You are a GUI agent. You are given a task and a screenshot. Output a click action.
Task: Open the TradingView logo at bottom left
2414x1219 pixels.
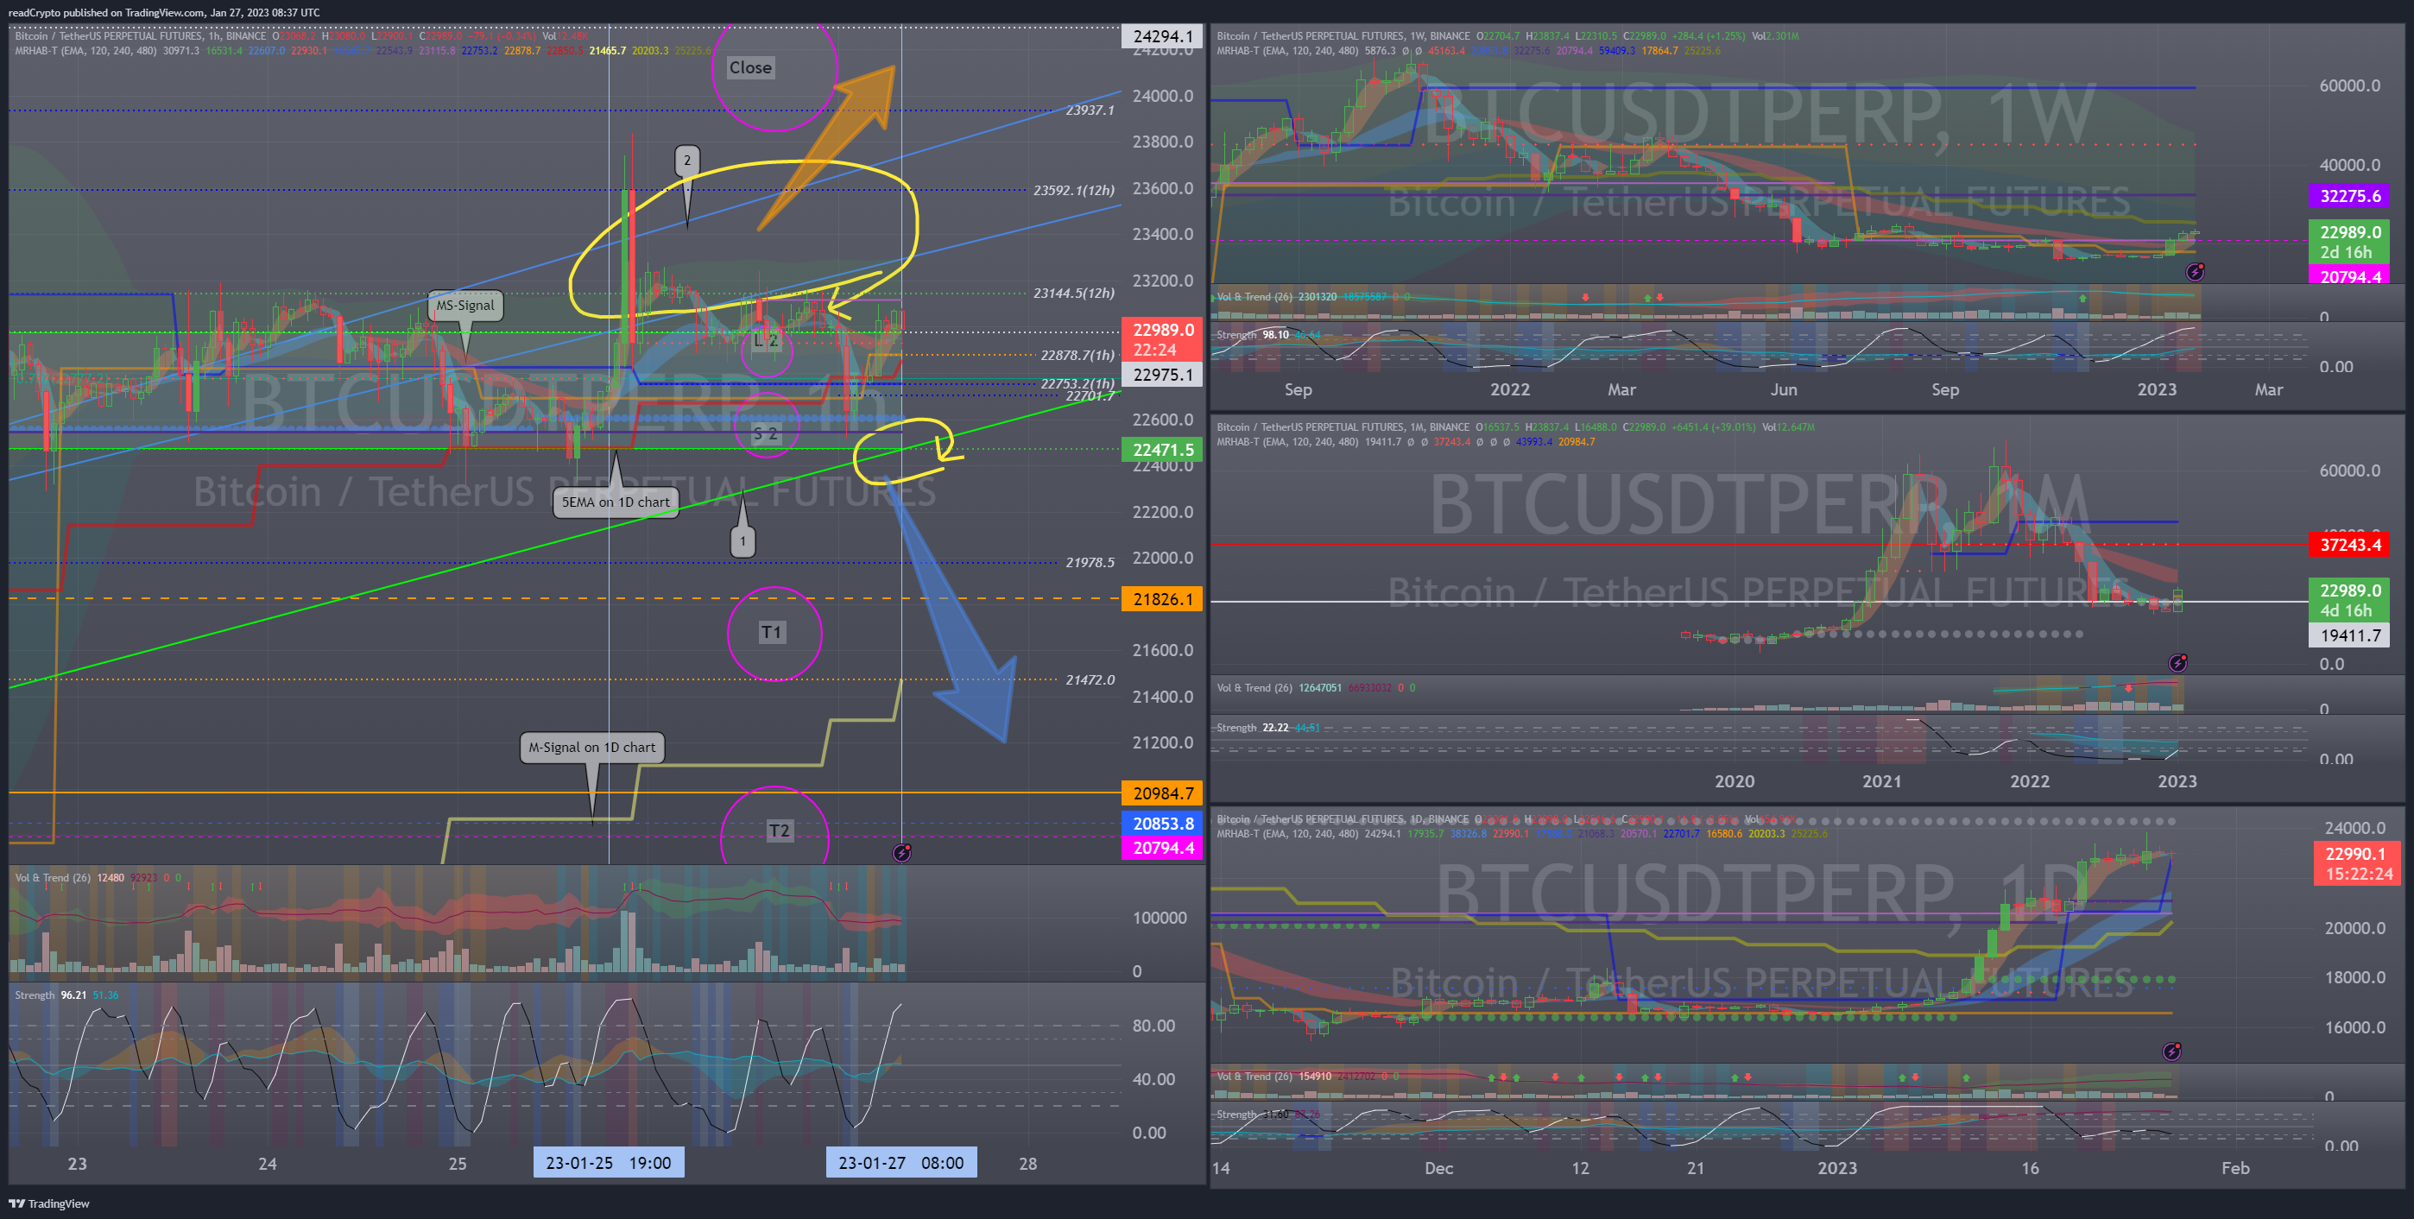[48, 1204]
